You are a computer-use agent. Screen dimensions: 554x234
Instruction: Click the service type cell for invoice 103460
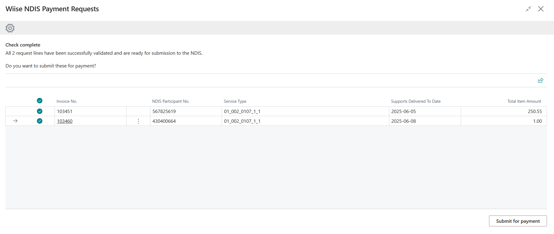coord(306,121)
